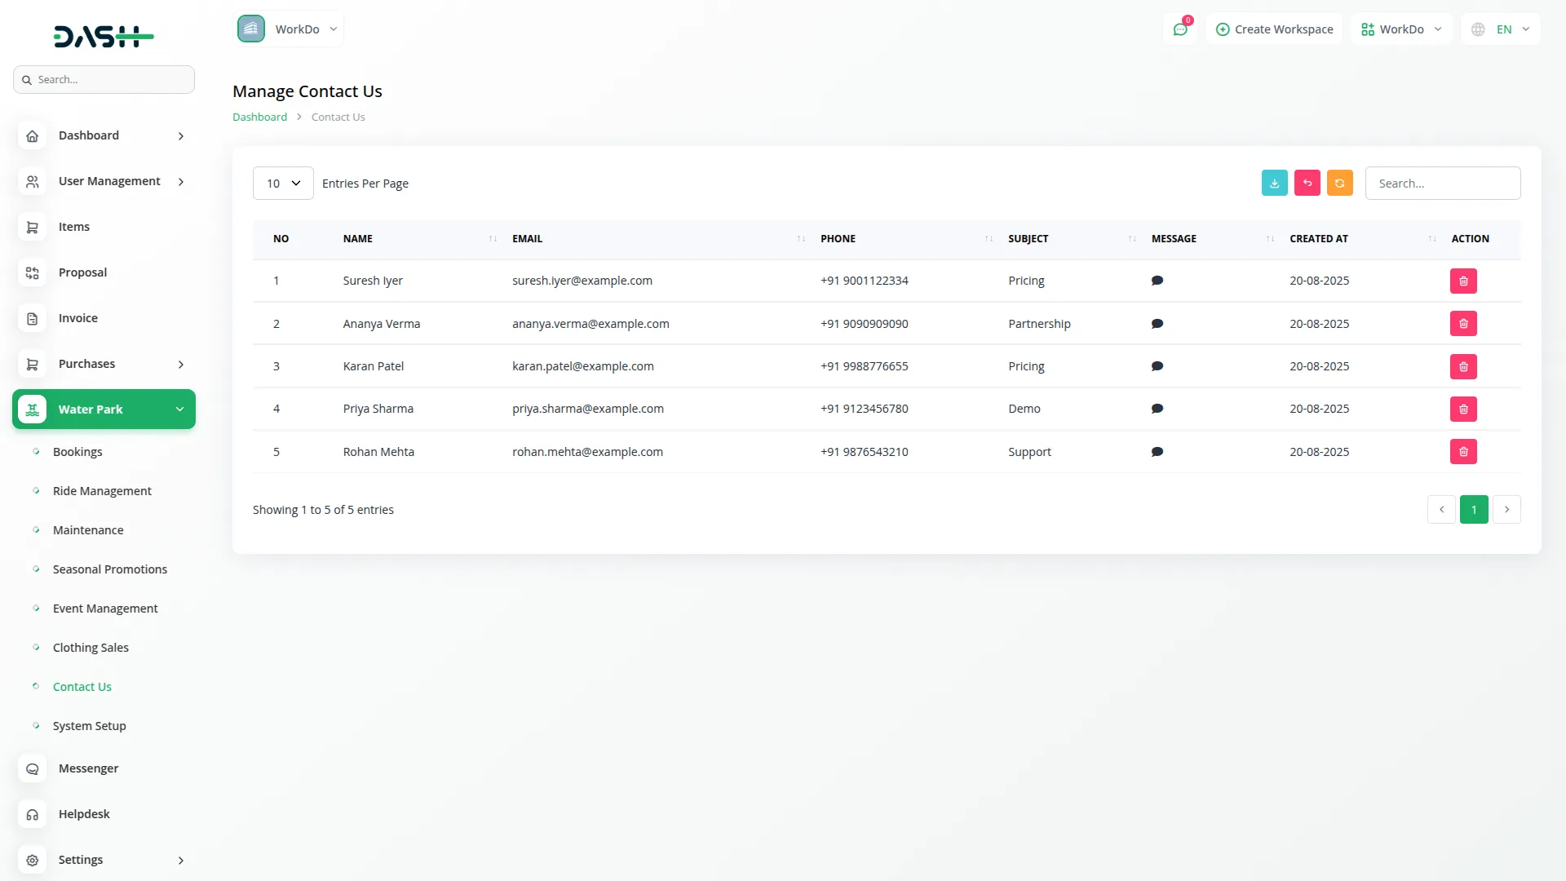
Task: Click Create Workspace button
Action: [1274, 29]
